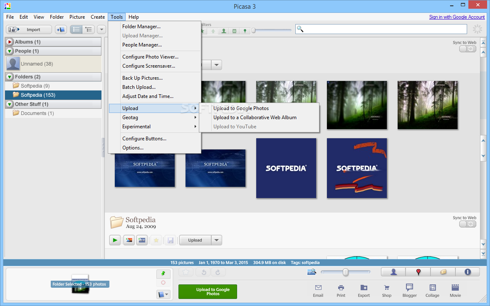Filter to show only movies
This screenshot has height=306, width=490.
point(234,31)
